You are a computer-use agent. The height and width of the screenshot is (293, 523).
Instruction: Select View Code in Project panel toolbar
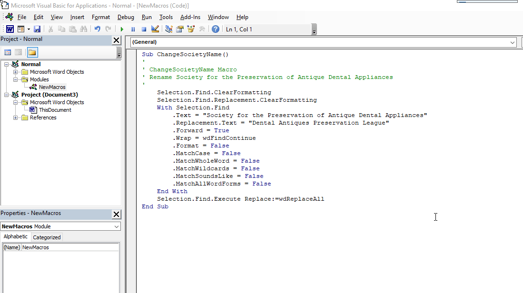(7, 51)
